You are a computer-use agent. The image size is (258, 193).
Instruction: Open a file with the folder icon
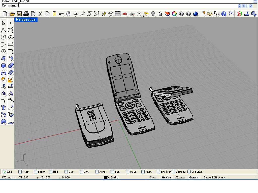pyautogui.click(x=12, y=14)
